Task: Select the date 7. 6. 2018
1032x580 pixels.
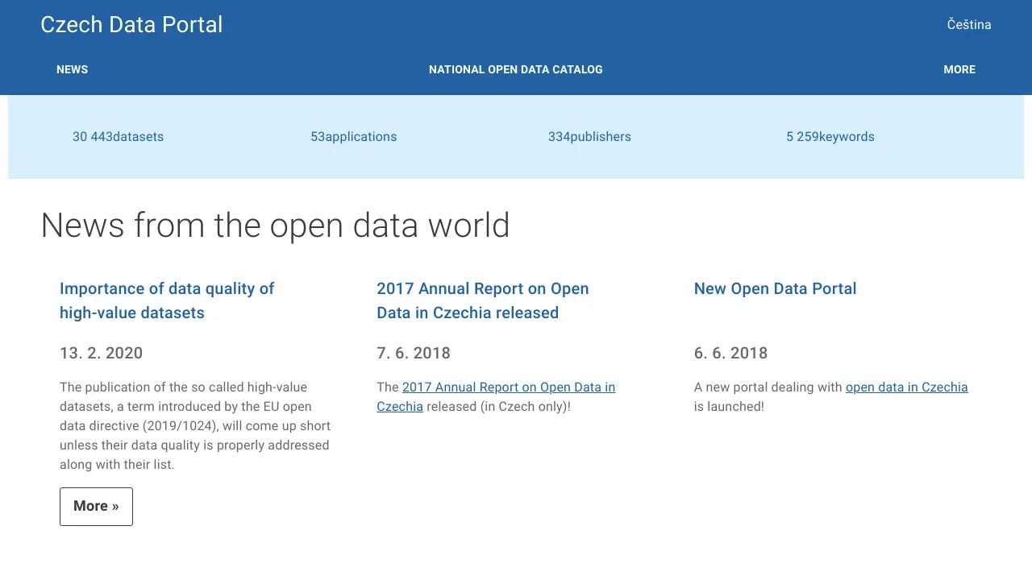Action: click(x=414, y=353)
